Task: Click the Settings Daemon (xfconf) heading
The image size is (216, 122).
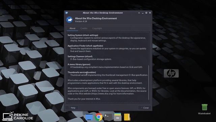Action: 80,57
